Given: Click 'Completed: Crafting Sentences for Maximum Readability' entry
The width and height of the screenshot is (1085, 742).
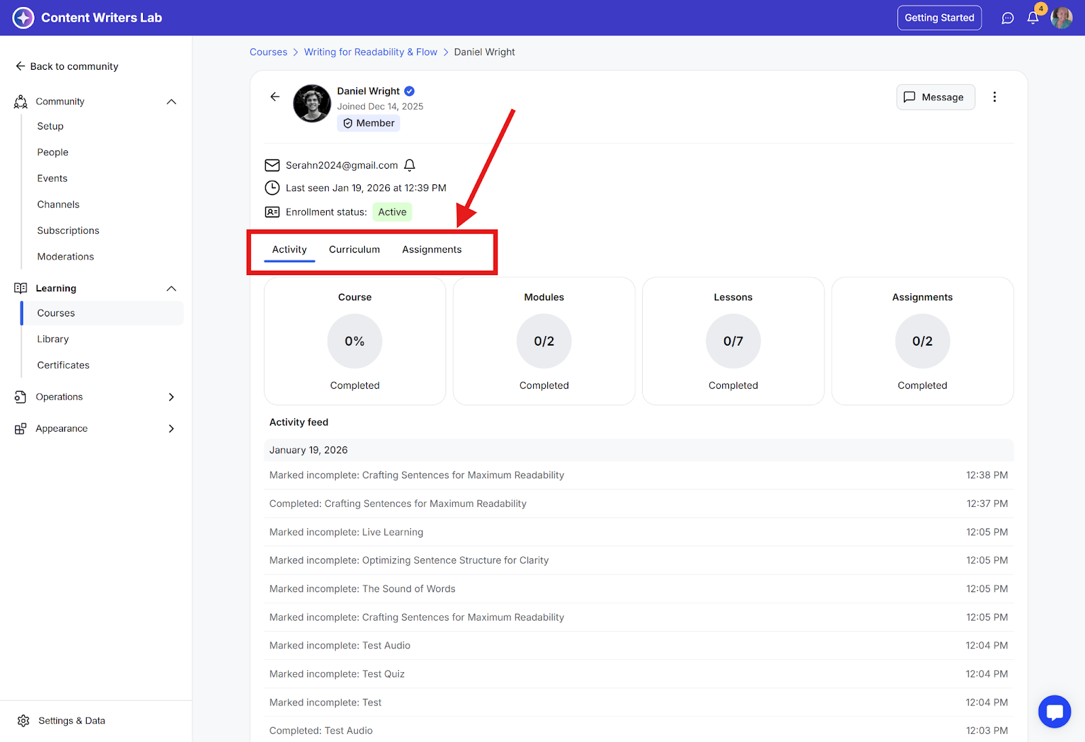Looking at the screenshot, I should coord(639,503).
